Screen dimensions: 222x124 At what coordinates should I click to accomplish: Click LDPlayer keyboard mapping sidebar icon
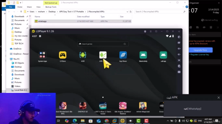coord(179,43)
